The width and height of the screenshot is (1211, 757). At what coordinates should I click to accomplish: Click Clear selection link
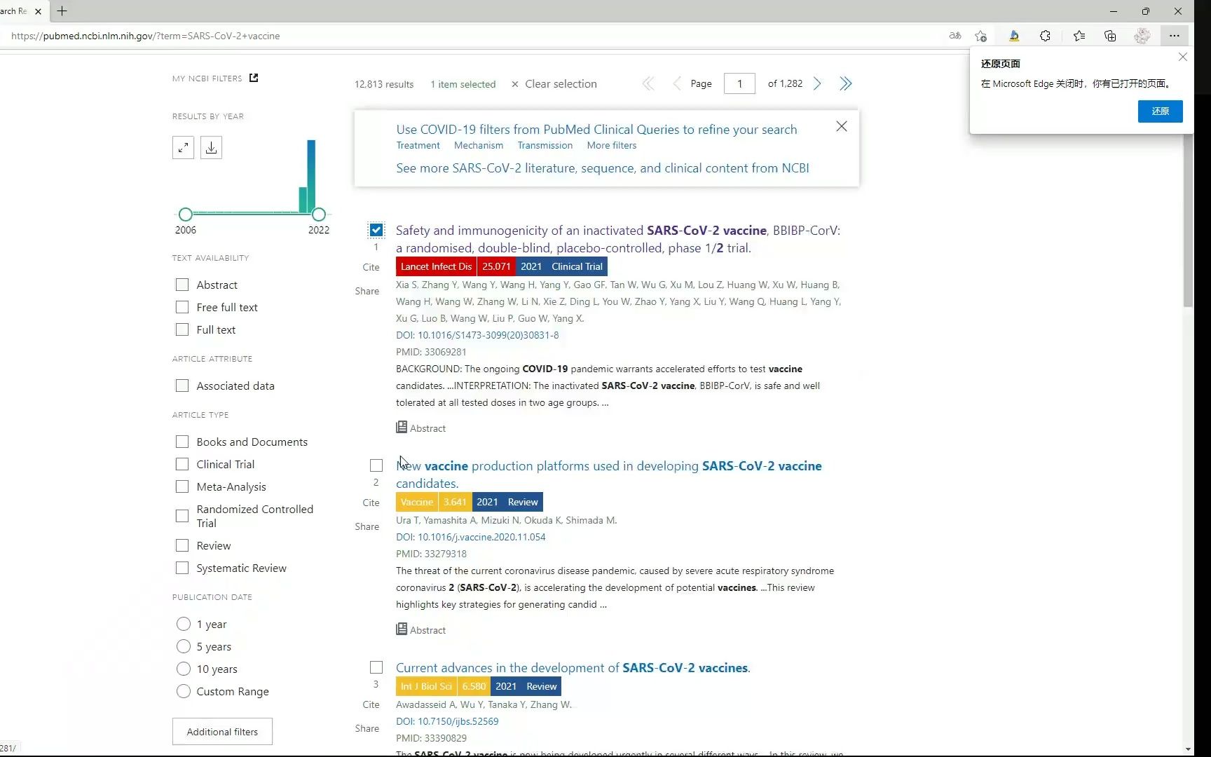tap(554, 84)
